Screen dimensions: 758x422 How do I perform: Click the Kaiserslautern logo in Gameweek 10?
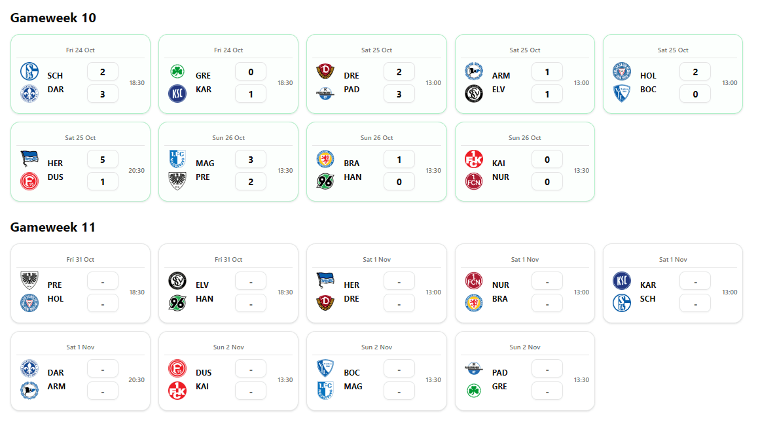[x=473, y=158]
